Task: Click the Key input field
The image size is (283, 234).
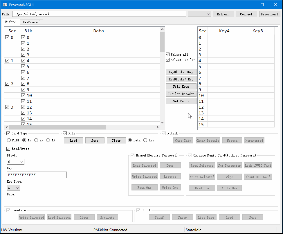Action: pos(37,175)
